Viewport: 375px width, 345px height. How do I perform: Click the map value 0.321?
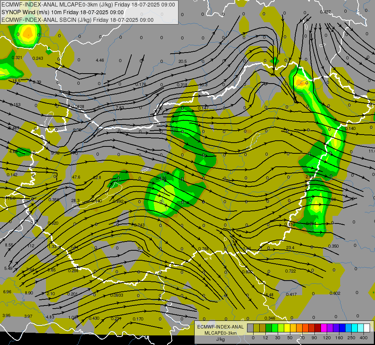point(17,58)
